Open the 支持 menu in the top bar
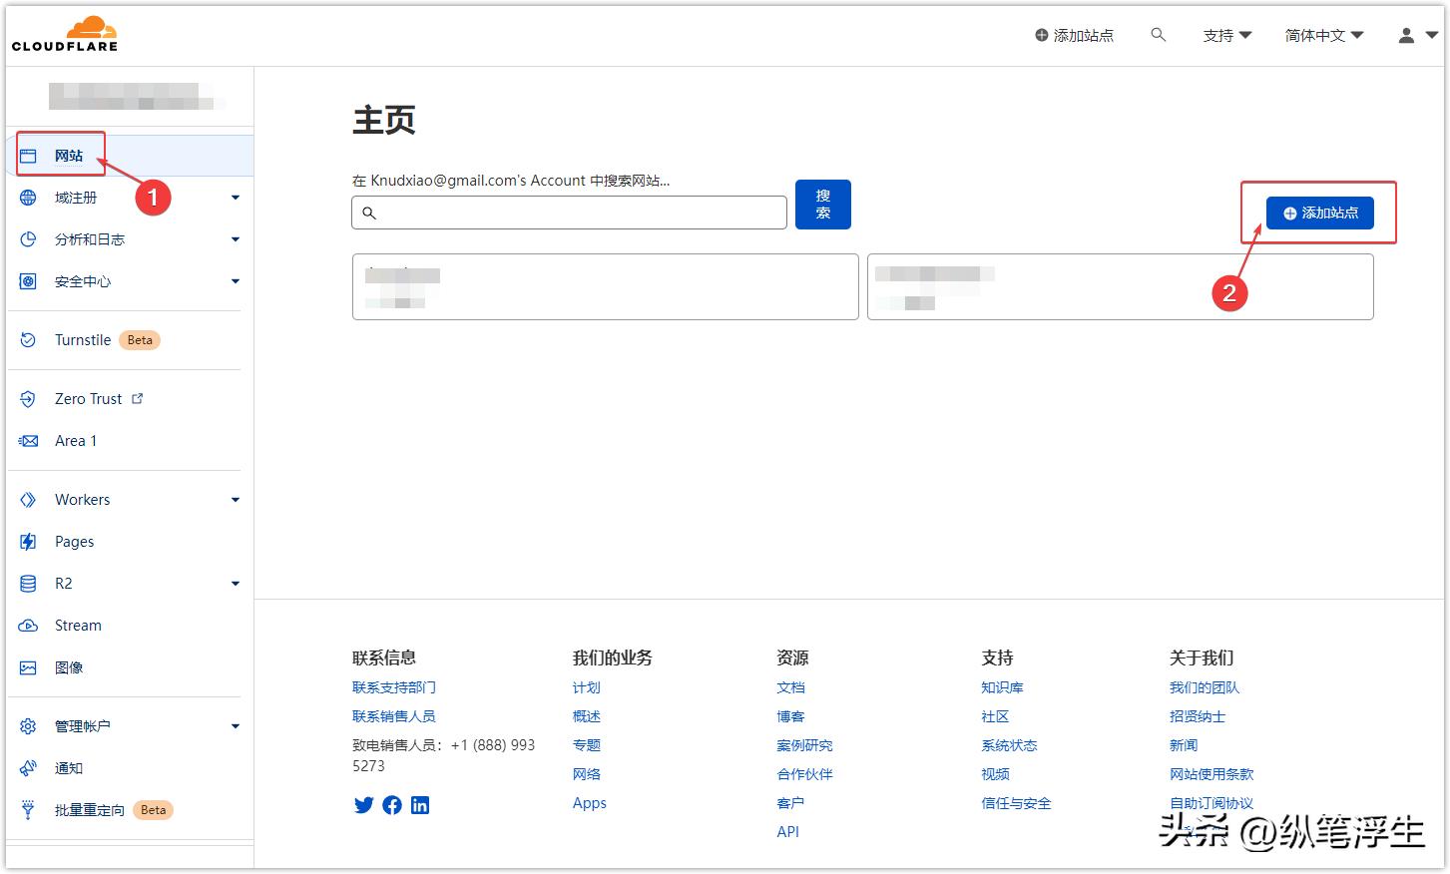1450x874 pixels. click(1226, 34)
